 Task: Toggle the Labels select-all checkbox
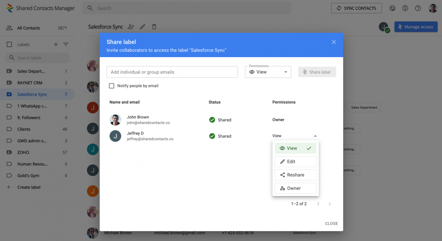(x=10, y=45)
